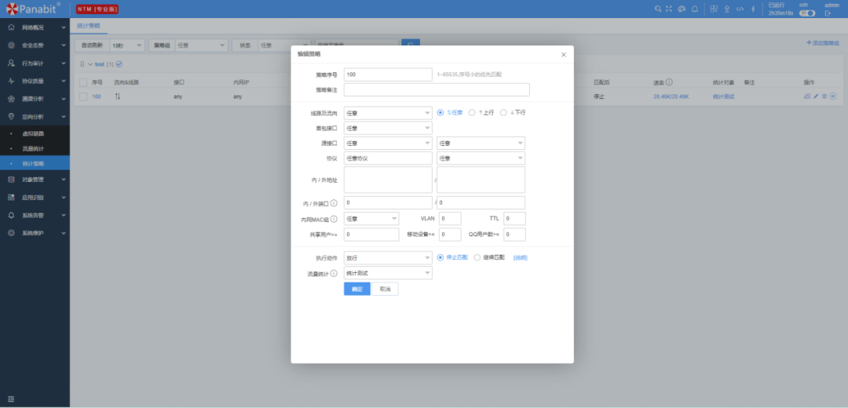848x408 pixels.
Task: Click the info icon next to 内/外端口
Action: pos(334,203)
